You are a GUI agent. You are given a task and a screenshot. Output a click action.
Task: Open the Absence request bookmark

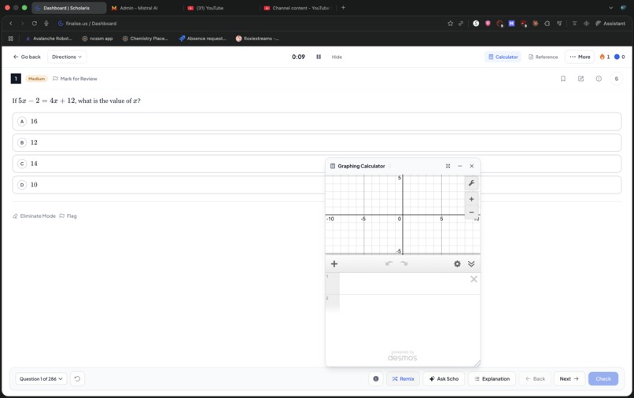pos(202,39)
